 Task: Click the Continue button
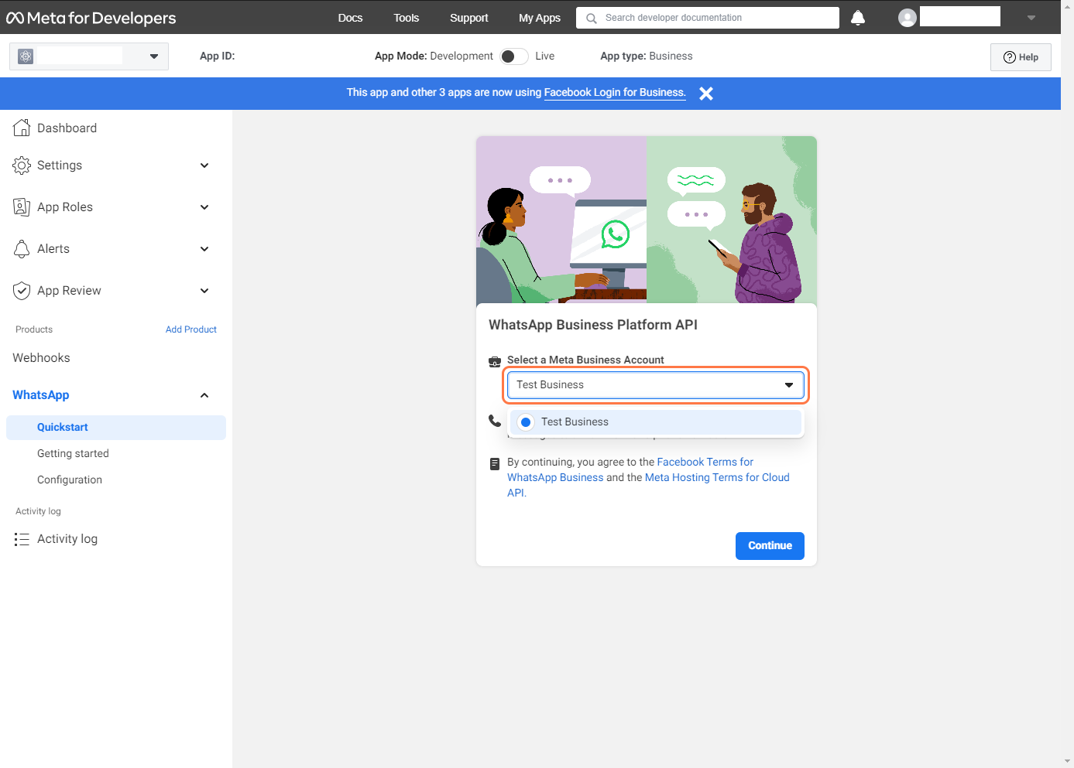coord(770,545)
